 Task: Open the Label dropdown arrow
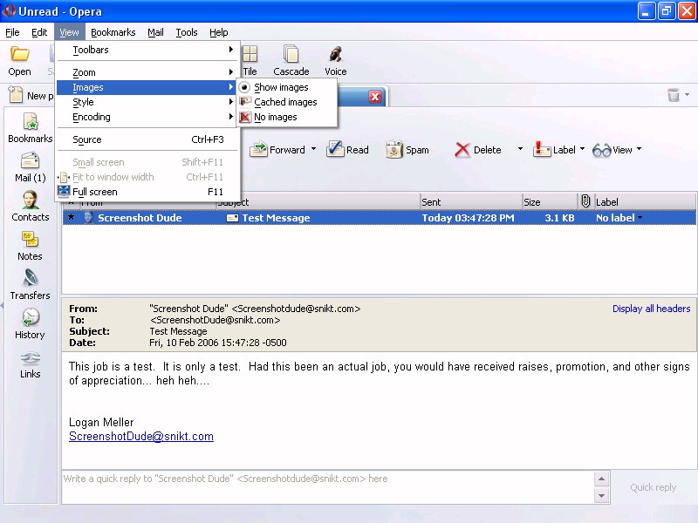click(x=582, y=149)
